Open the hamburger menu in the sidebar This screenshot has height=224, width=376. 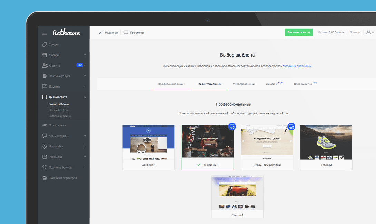[x=44, y=33]
